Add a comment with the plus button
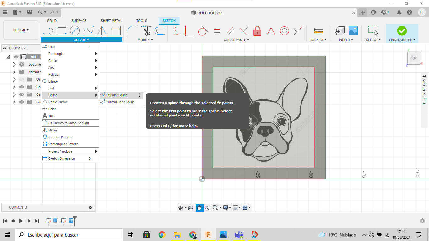The height and width of the screenshot is (241, 429). click(90, 207)
